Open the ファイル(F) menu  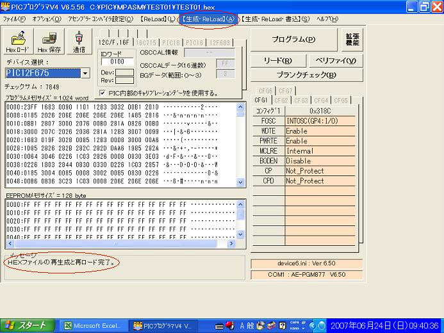pyautogui.click(x=14, y=19)
